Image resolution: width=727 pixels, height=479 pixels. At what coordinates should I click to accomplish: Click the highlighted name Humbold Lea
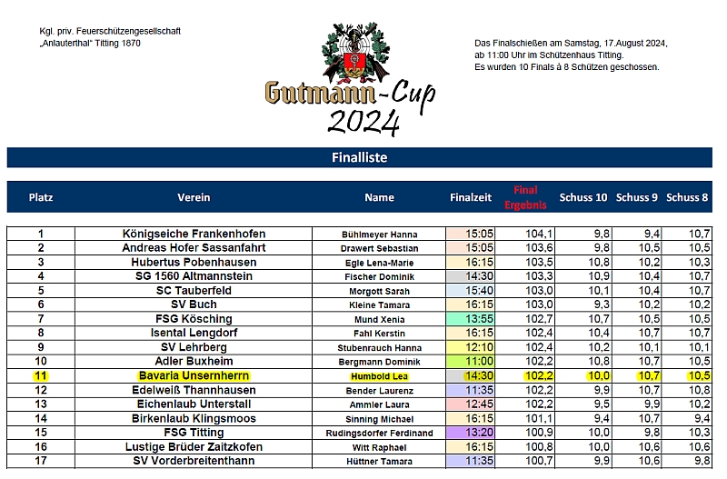point(379,375)
